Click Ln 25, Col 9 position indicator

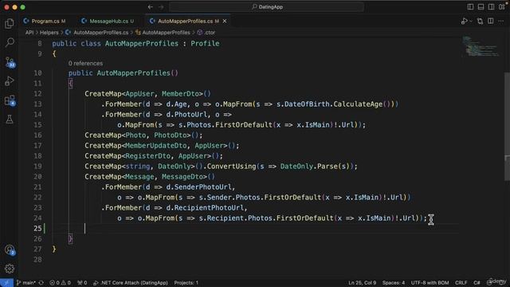[x=363, y=283]
